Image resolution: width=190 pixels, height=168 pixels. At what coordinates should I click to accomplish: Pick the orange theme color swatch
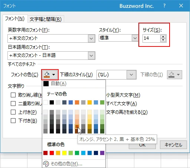(77, 103)
